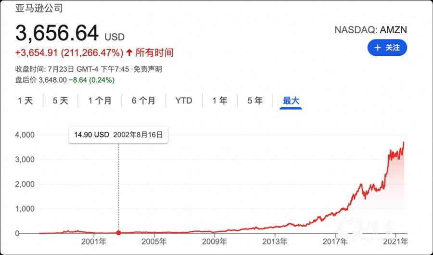The image size is (433, 255).
Task: Switch to the 5 天 range tab
Action: [60, 101]
